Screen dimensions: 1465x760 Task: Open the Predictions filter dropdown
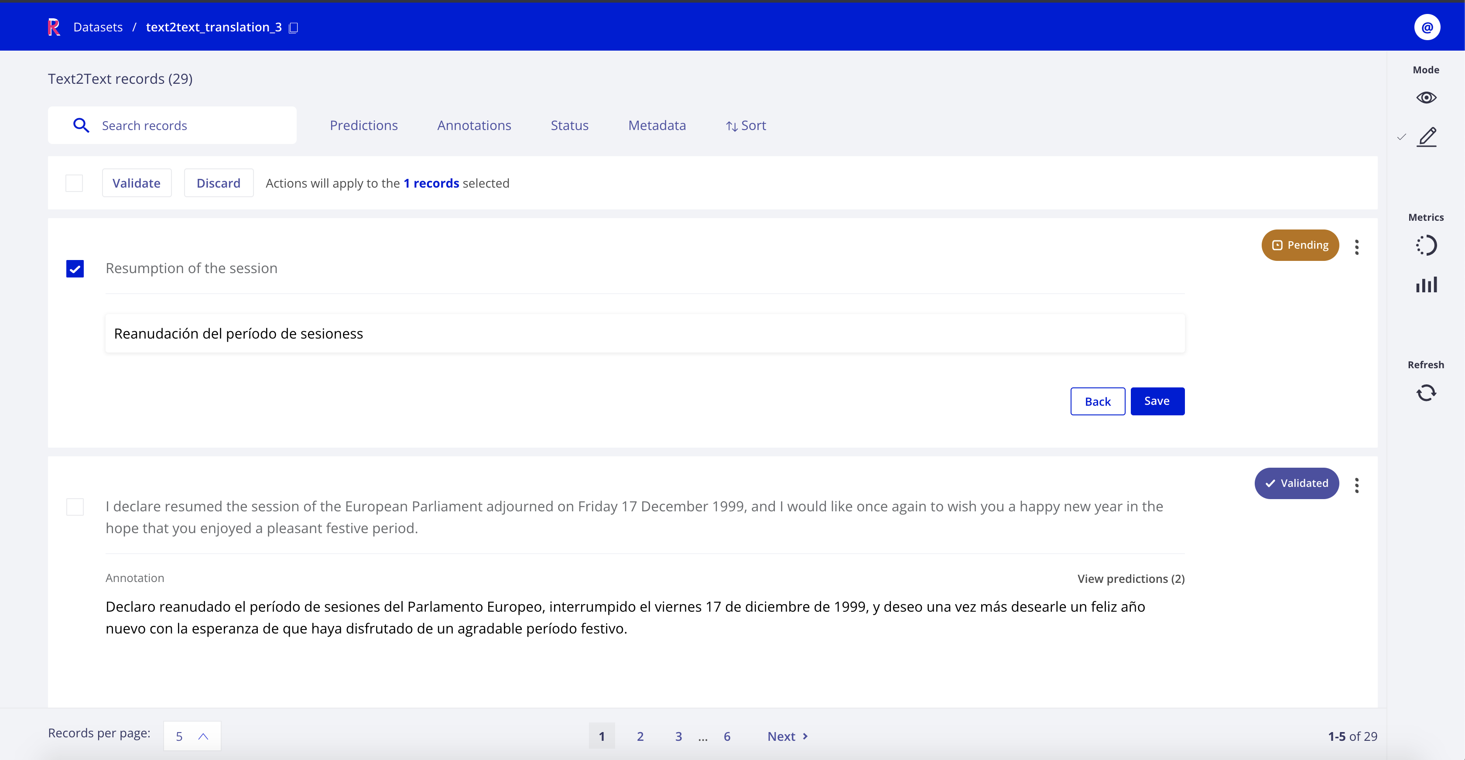(x=363, y=125)
